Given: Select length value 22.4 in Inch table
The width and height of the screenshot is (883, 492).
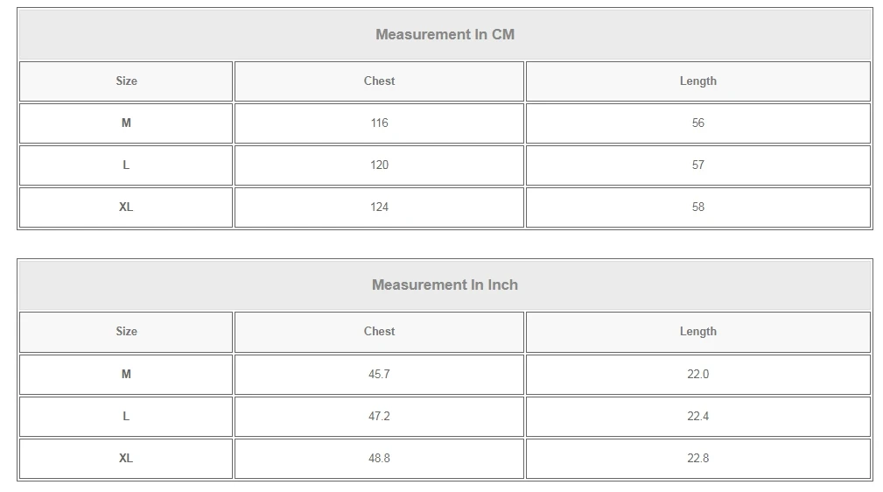Looking at the screenshot, I should point(697,417).
